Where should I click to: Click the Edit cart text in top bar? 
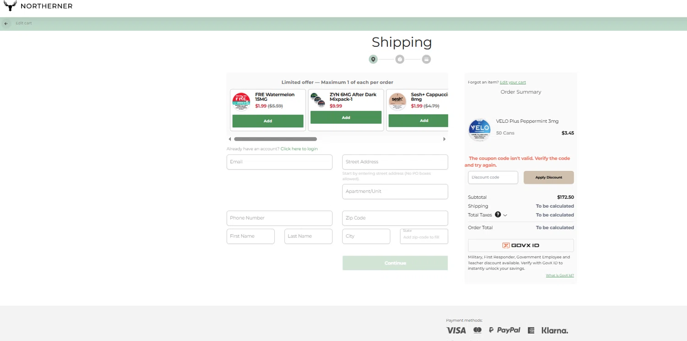click(x=24, y=23)
